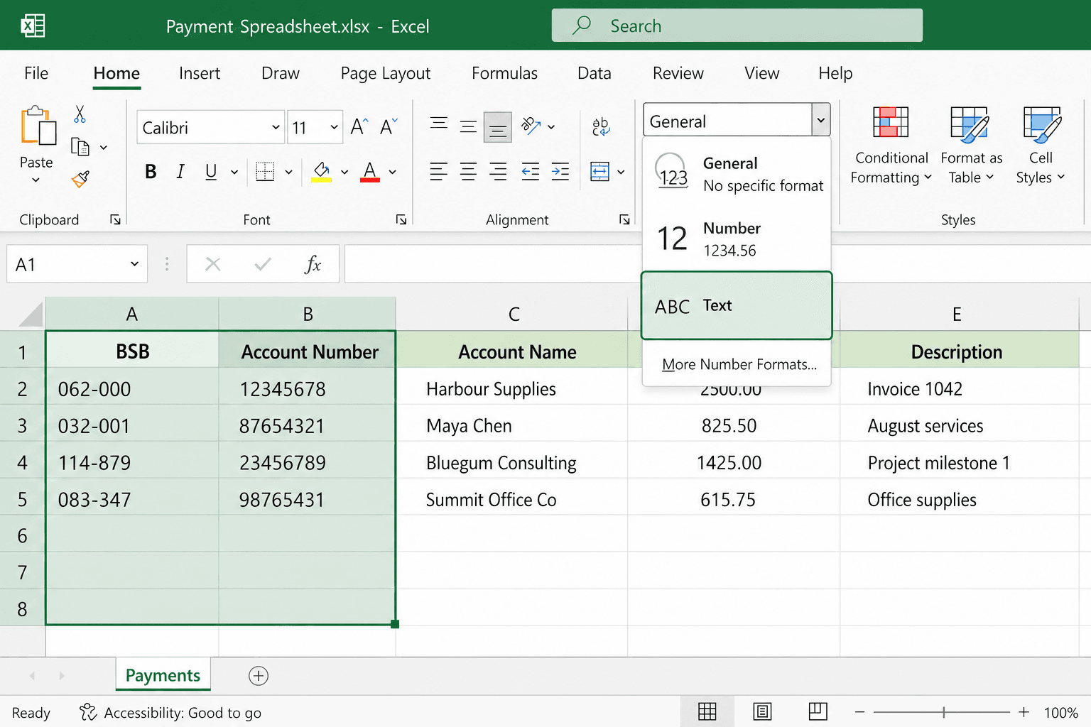Select the Format Painter brush
Screen dimensions: 1091x727
pyautogui.click(x=80, y=179)
